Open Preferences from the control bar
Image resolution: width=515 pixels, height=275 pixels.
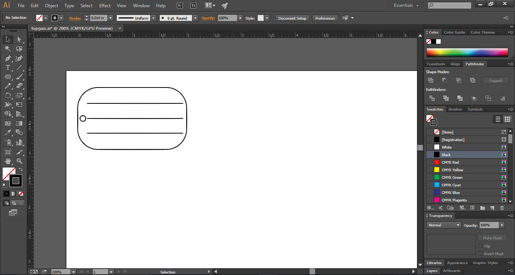325,18
